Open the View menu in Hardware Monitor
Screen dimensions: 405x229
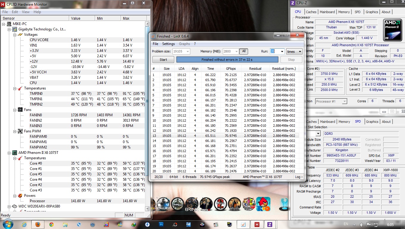coord(26,12)
